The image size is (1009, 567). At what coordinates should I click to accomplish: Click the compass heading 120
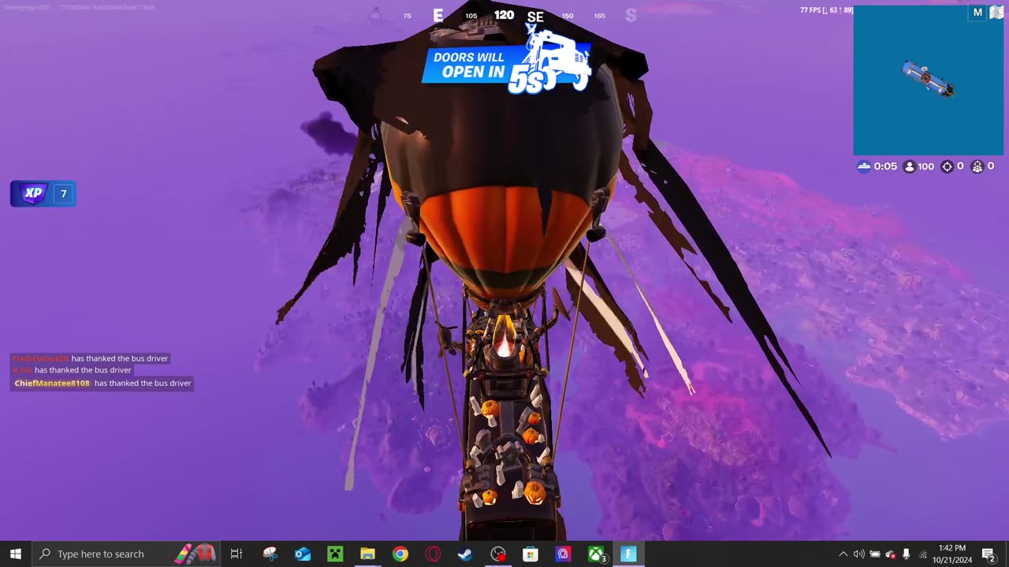tap(504, 15)
